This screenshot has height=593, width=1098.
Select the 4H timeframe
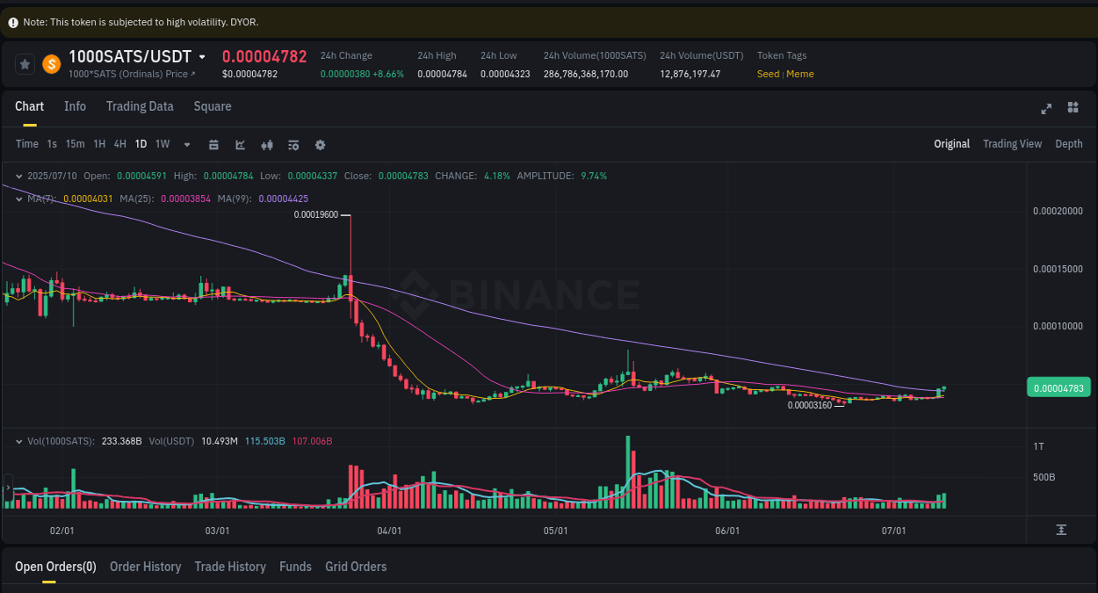(119, 144)
